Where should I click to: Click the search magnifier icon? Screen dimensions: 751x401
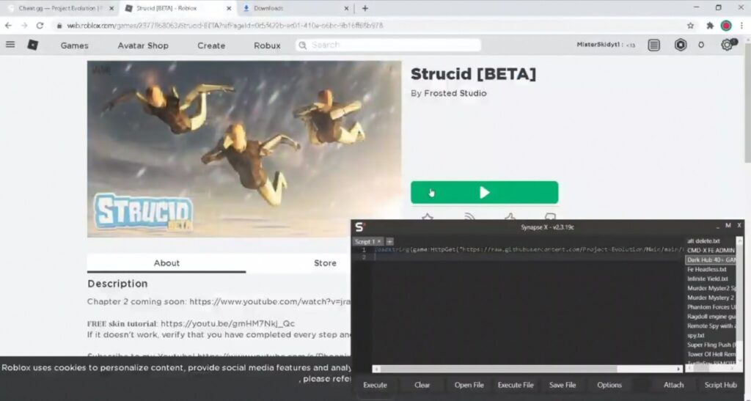click(x=303, y=45)
